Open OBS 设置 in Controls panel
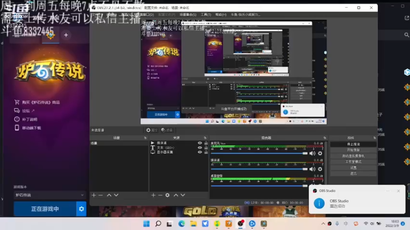 [353, 168]
